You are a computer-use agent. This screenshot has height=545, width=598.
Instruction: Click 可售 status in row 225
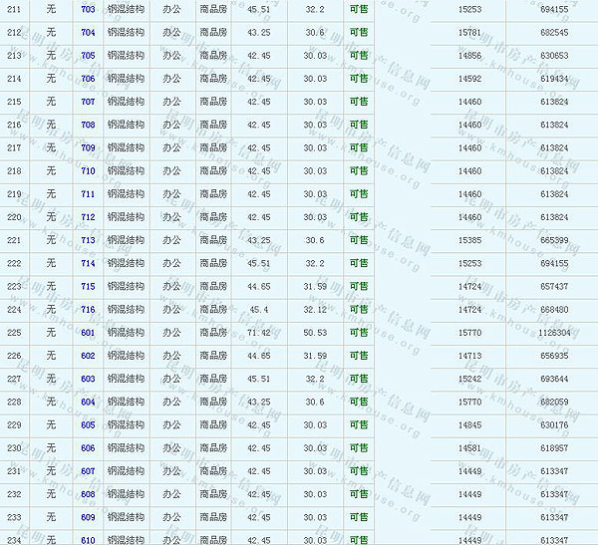click(359, 333)
